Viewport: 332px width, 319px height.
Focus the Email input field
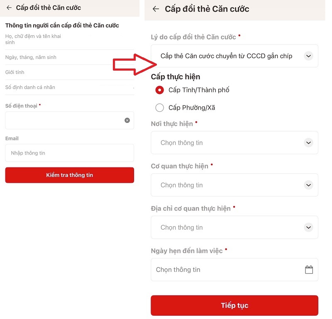(69, 153)
